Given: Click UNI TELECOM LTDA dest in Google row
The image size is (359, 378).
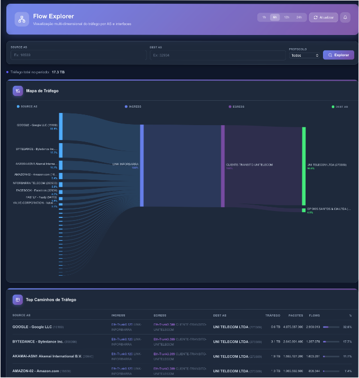Looking at the screenshot, I should coord(231,327).
